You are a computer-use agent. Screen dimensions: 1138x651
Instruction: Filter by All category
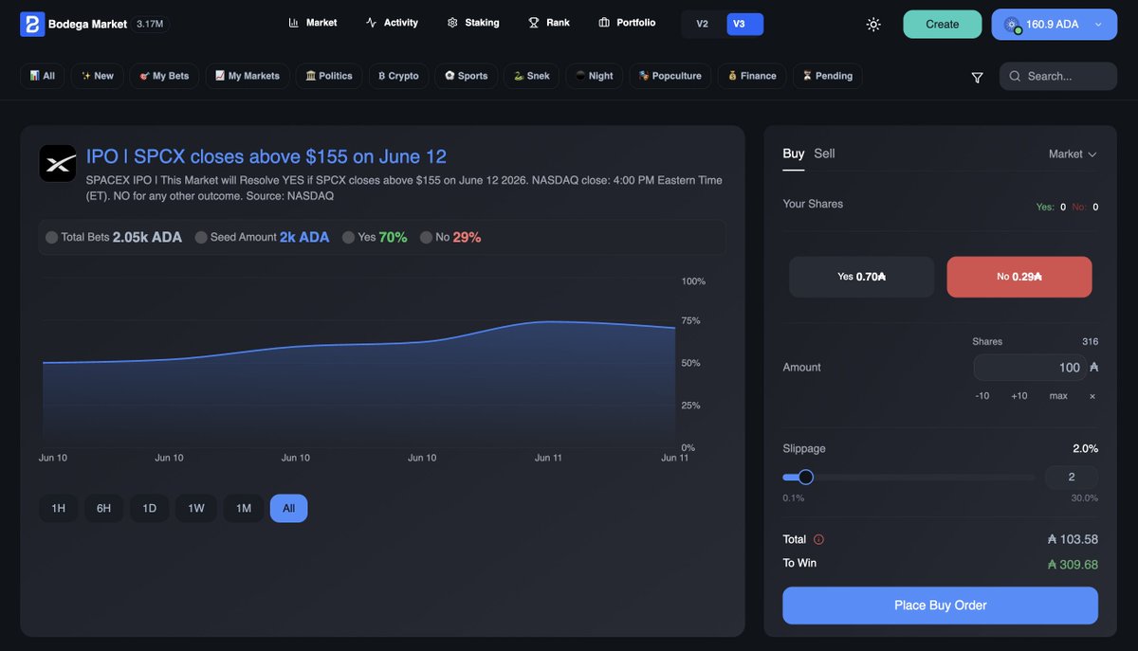42,76
